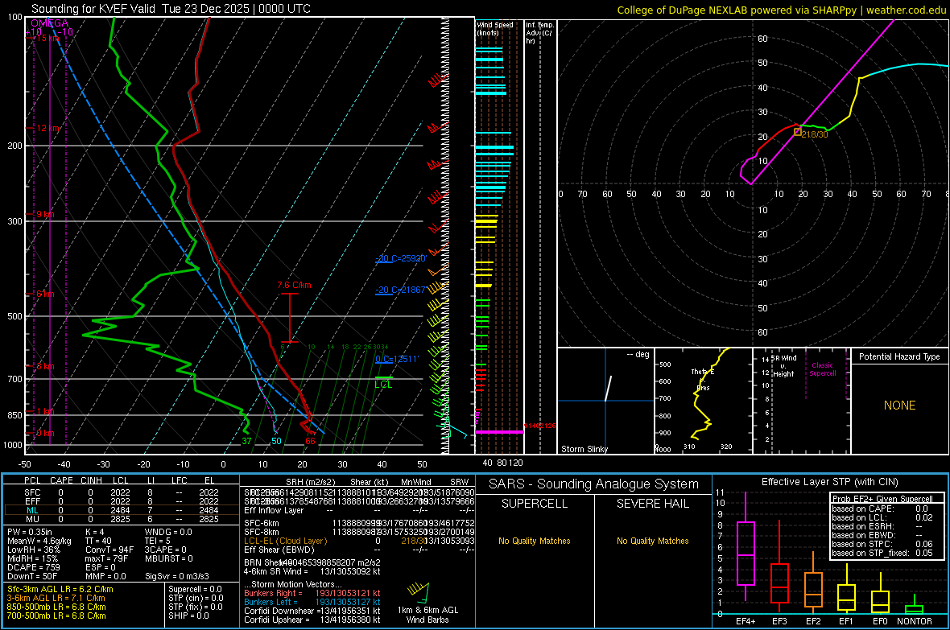Click the Storm Slinky label
This screenshot has width=950, height=630.
[584, 449]
